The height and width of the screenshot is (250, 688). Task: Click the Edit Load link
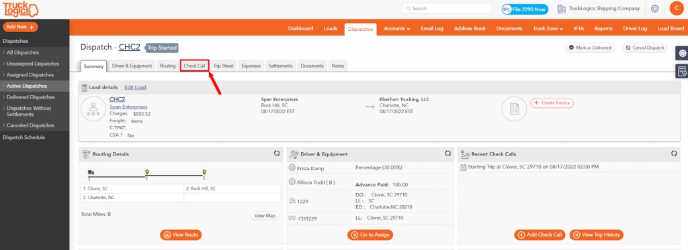pyautogui.click(x=135, y=88)
